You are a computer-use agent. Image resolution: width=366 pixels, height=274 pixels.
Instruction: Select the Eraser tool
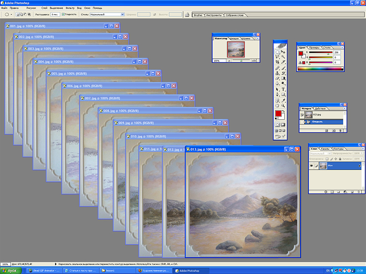coord(278,78)
